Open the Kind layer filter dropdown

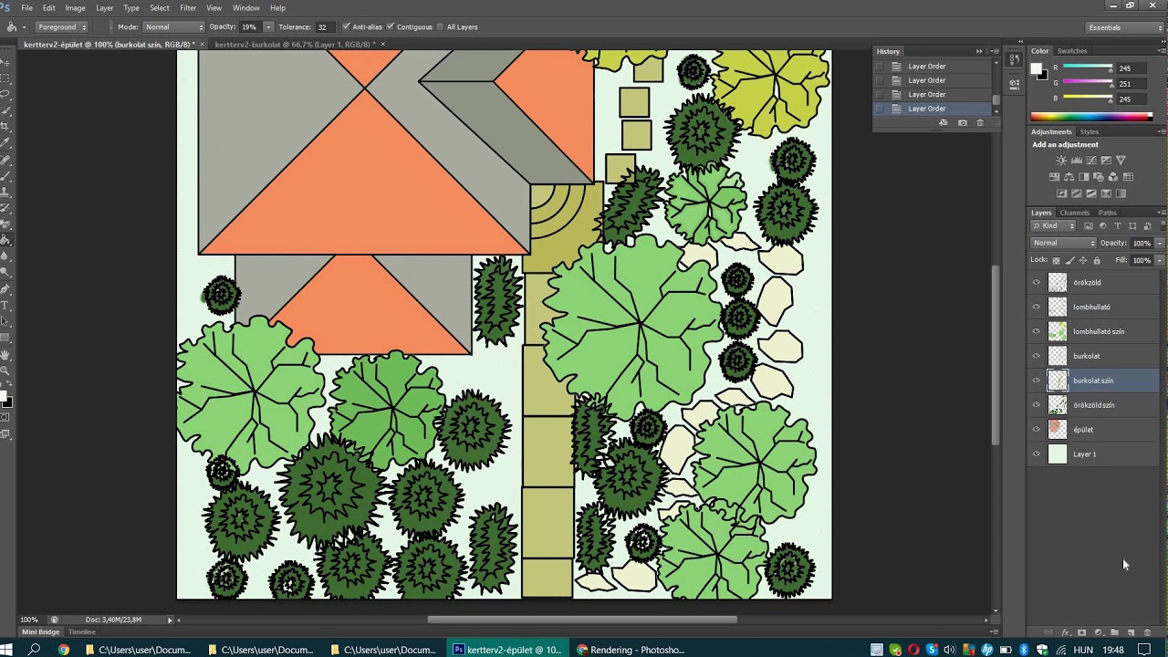tap(1054, 226)
